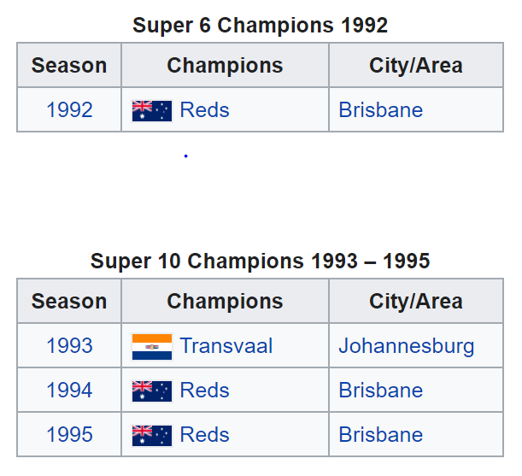Open the Reds link in 1995 row
Screen dimensions: 522x476
[205, 434]
